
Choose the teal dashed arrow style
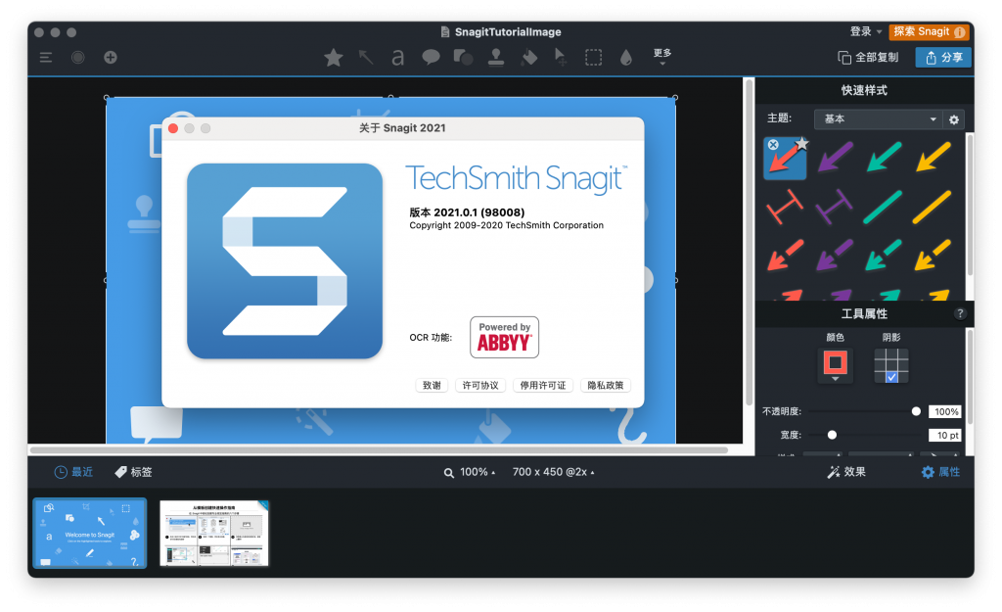[884, 256]
